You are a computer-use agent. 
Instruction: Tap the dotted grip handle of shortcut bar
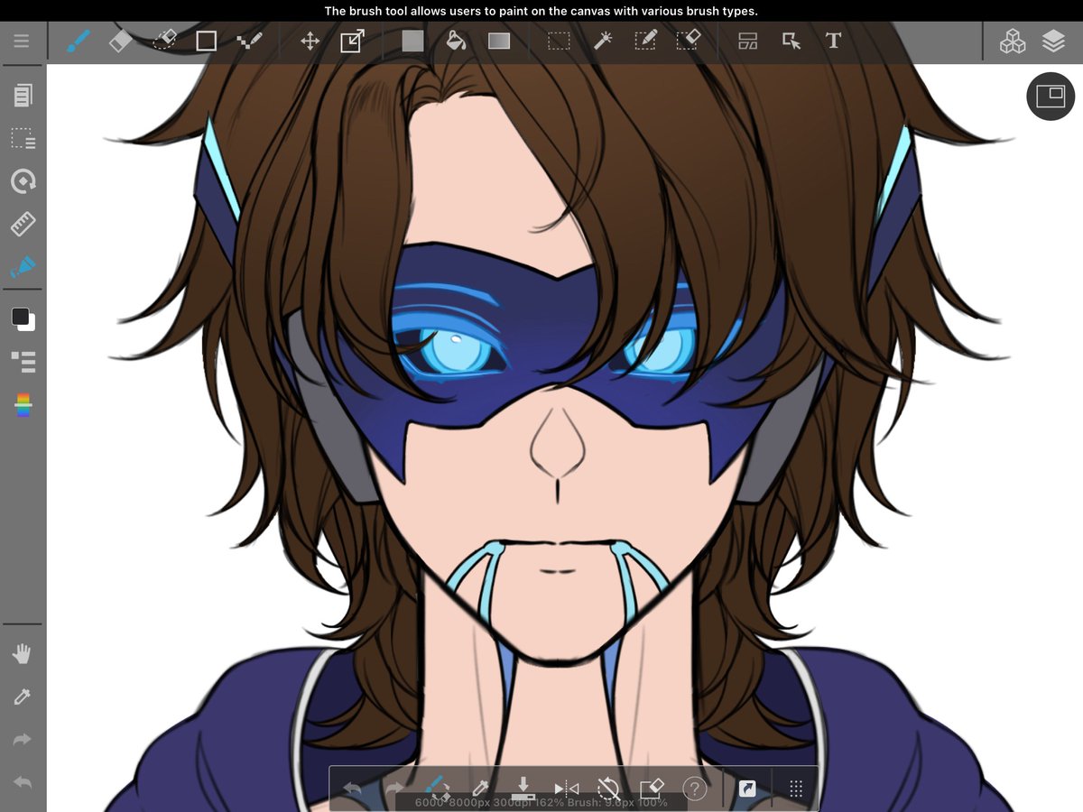click(x=796, y=789)
